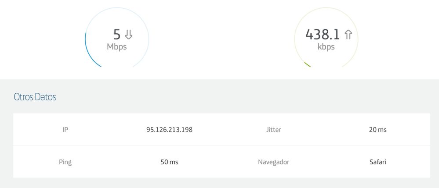
Task: Click the divider between IP and Ping rows
Action: pos(221,145)
